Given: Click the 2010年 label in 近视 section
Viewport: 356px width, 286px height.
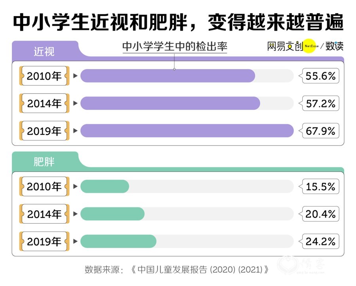Looking at the screenshot, I should 44,76.
